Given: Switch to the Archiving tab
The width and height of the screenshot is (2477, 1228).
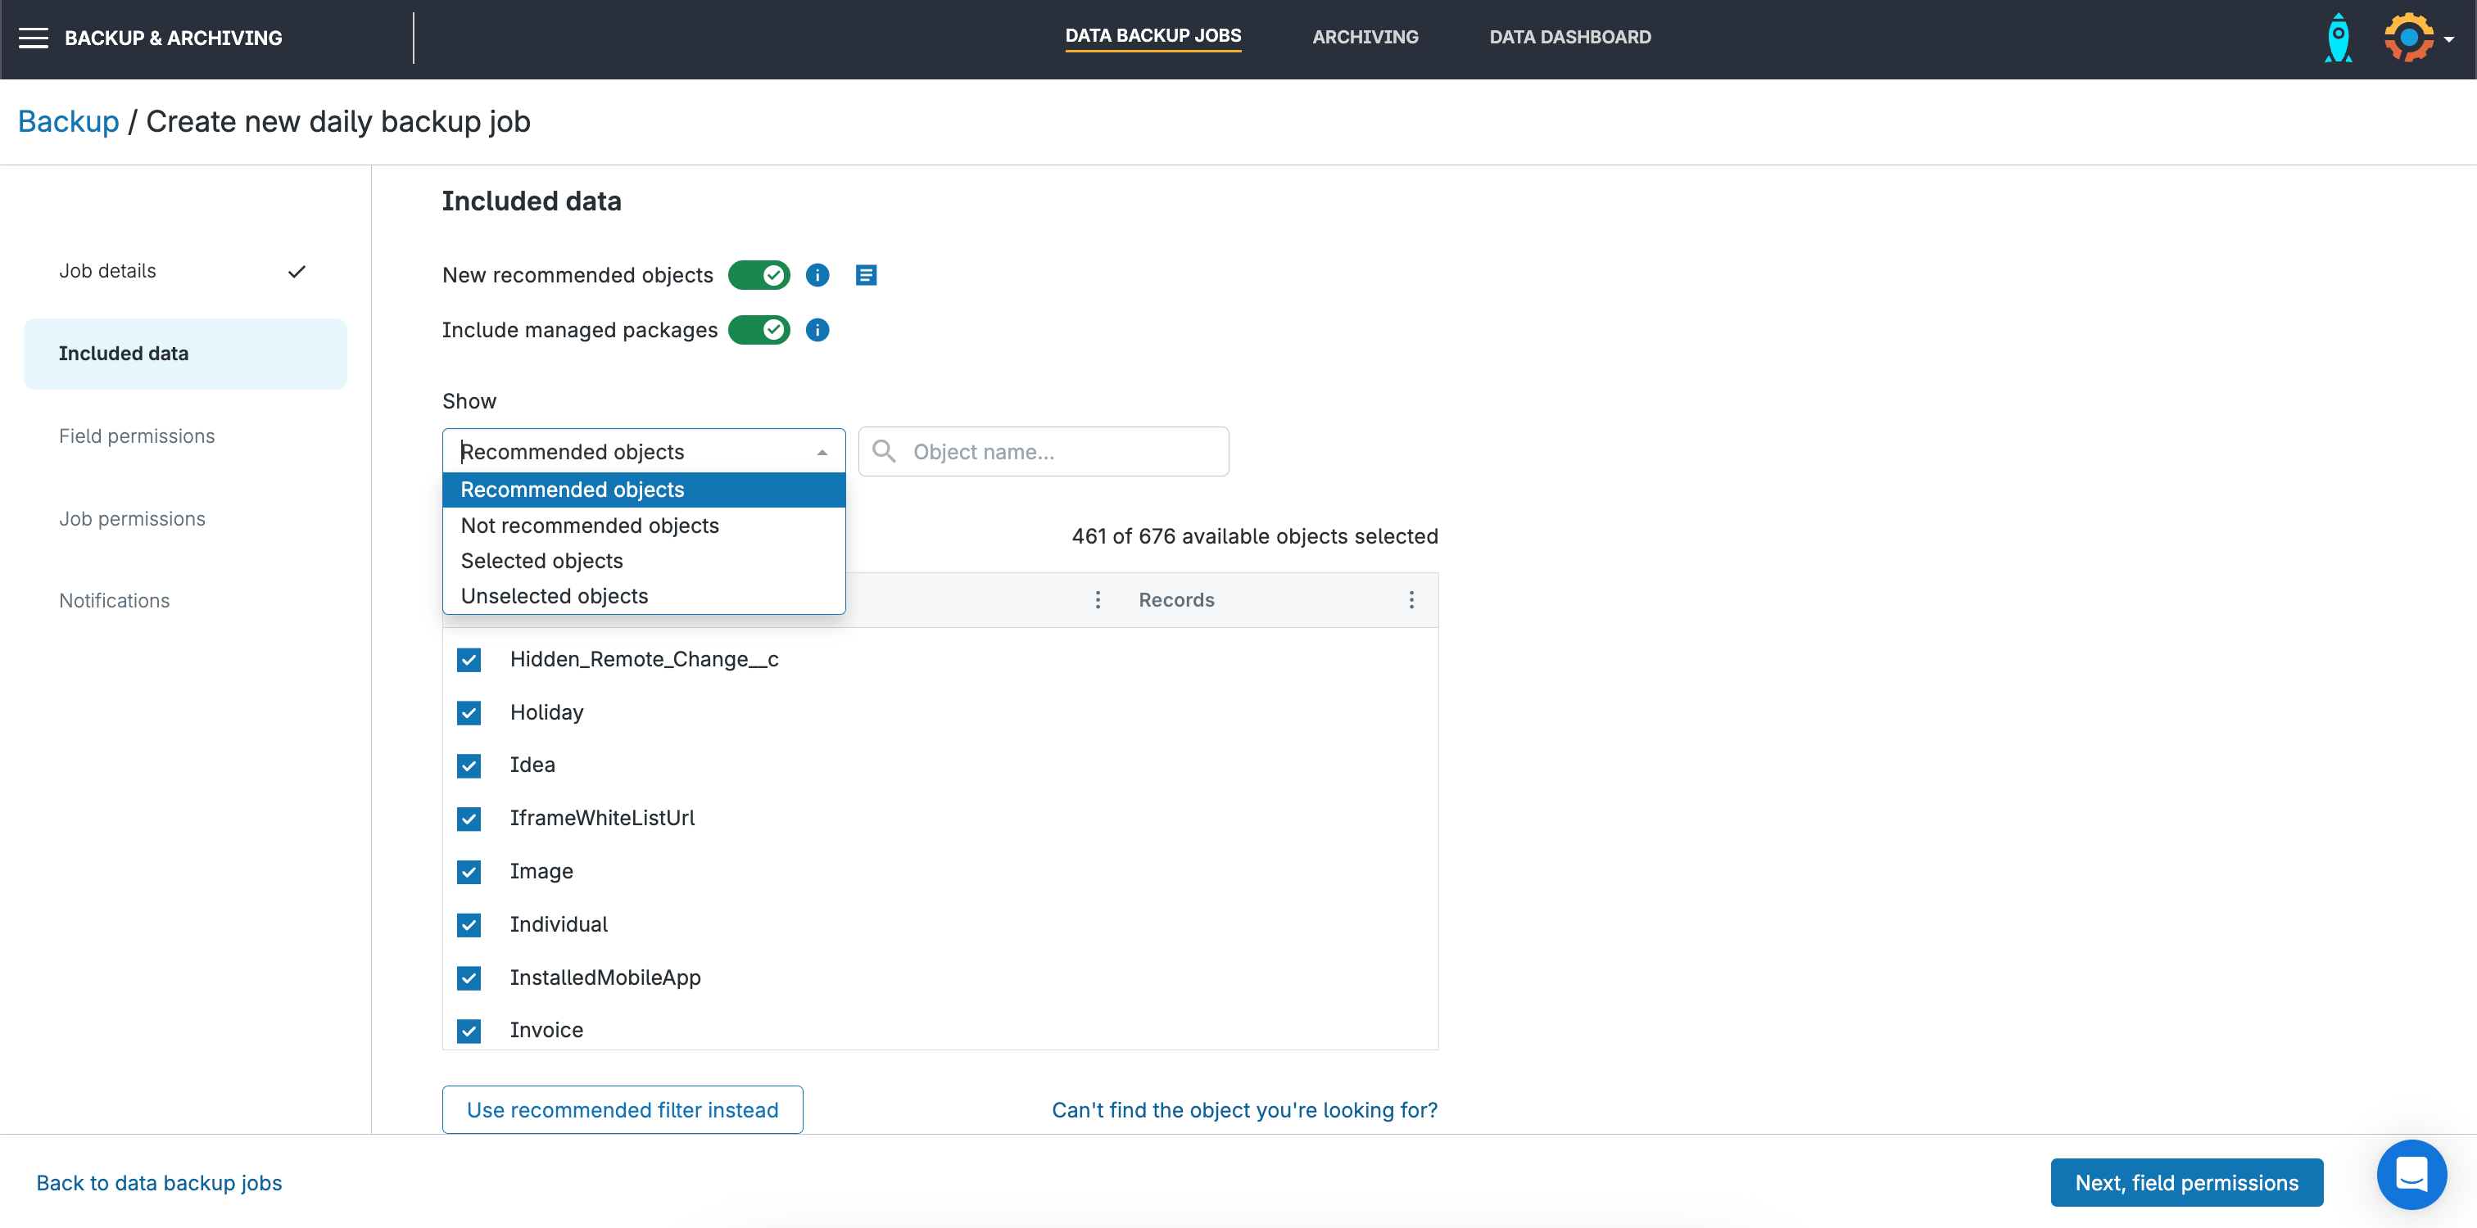Looking at the screenshot, I should pyautogui.click(x=1365, y=38).
